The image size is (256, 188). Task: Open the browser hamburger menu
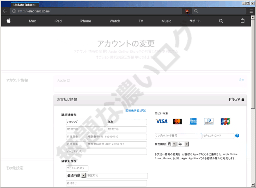(251, 11)
